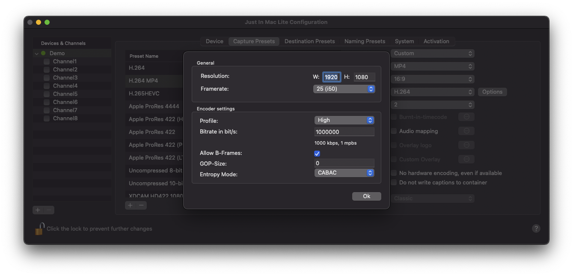
Task: Select the H.264 preset row
Action: pos(154,68)
